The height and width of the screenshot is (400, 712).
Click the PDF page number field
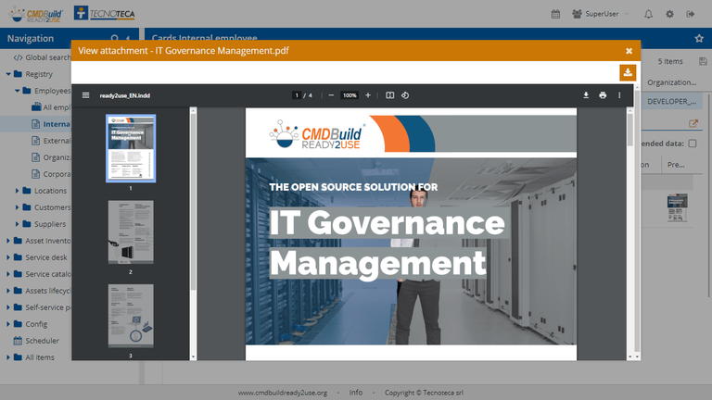(x=296, y=95)
